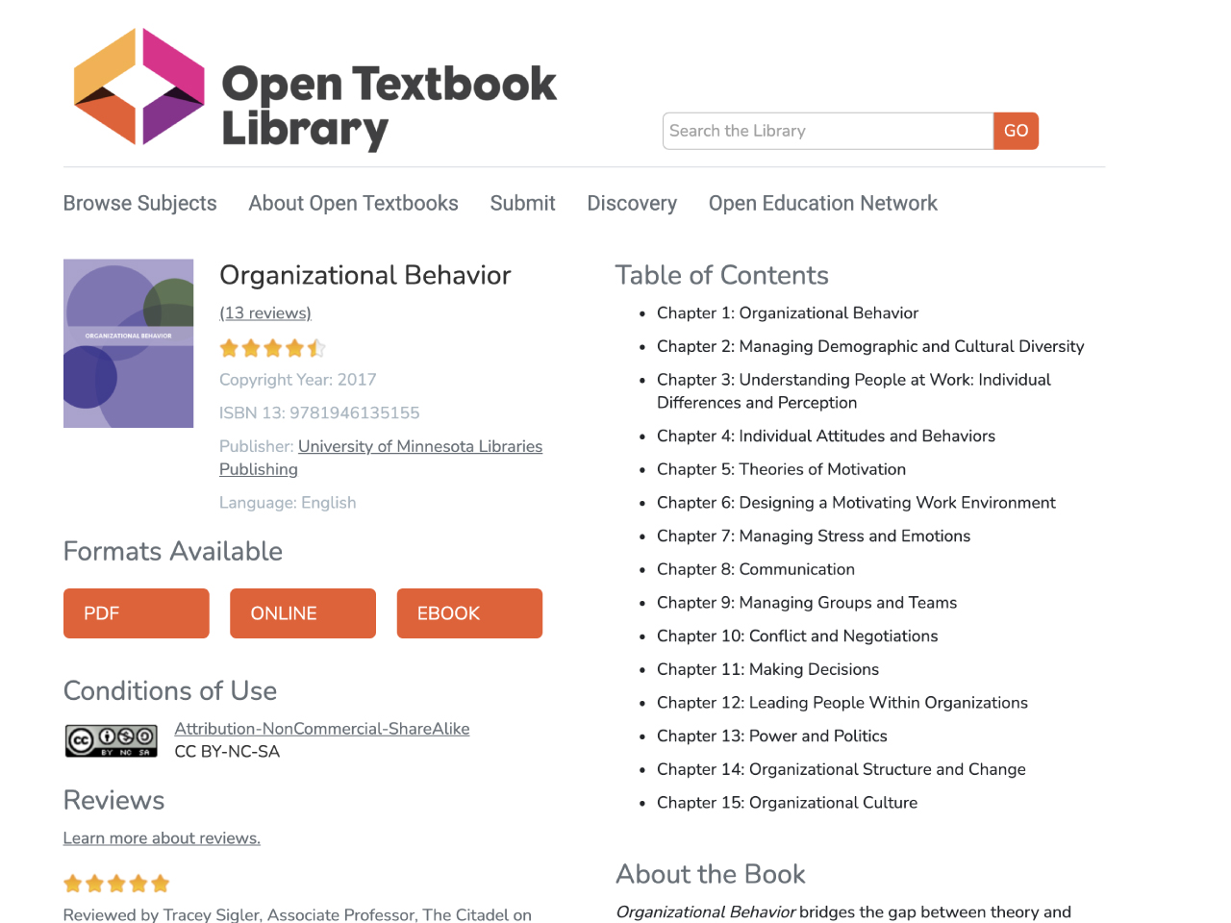Click Chapter 14: Organizational Structure and Change
The image size is (1231, 923).
pyautogui.click(x=842, y=769)
